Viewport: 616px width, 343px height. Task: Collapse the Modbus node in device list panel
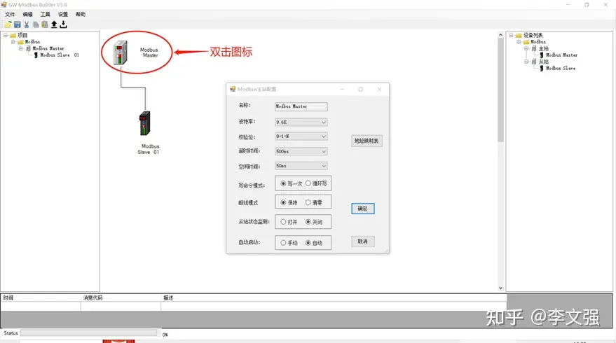click(519, 42)
